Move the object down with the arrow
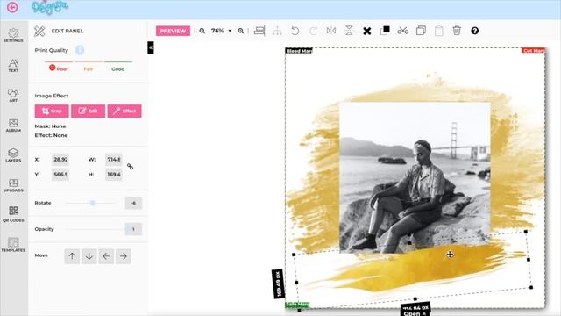Viewport: 561px width, 316px height. [x=89, y=256]
